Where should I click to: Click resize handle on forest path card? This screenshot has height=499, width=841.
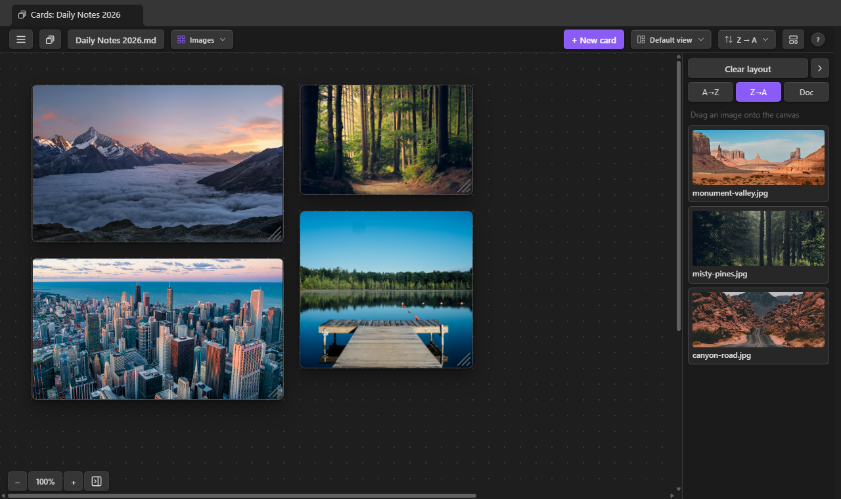coord(465,187)
